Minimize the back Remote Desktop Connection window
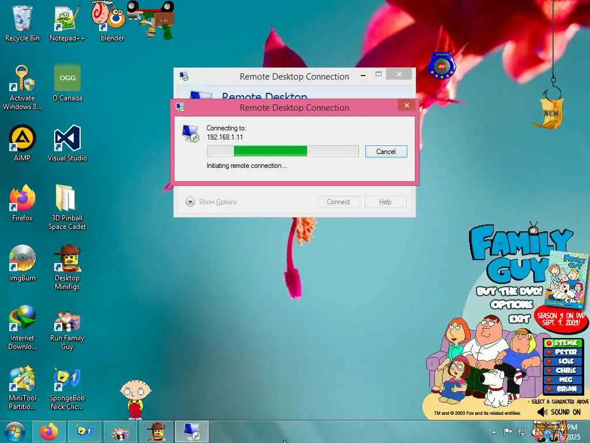The width and height of the screenshot is (590, 443). (363, 76)
